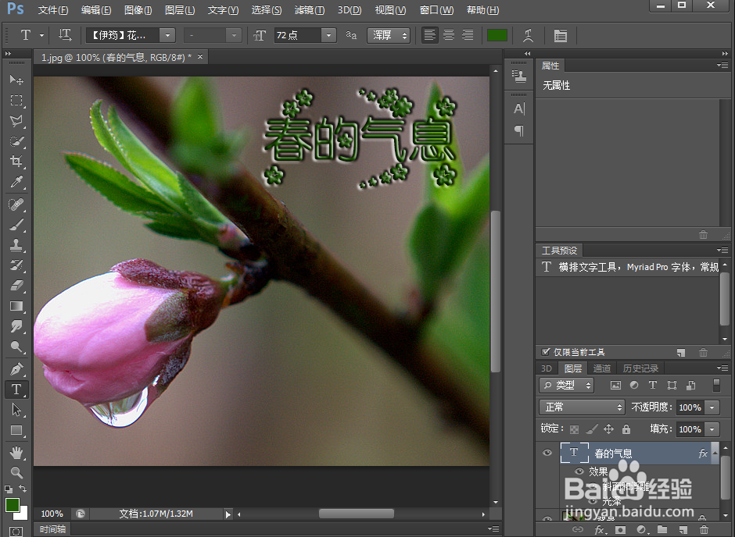Select the Rectangle shape tool

point(16,430)
